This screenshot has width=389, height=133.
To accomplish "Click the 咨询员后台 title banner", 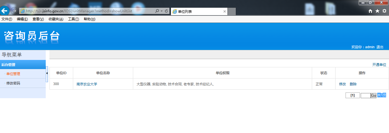I will 32,36.
